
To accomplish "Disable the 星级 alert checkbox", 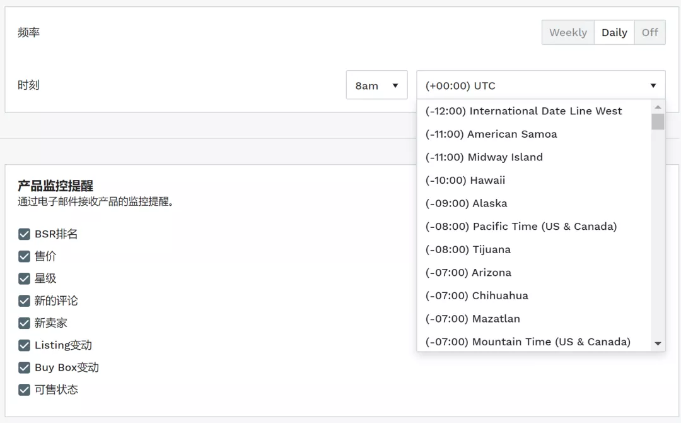I will 24,278.
